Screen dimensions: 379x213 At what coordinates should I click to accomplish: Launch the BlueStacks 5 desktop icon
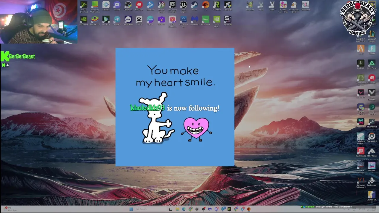tap(95, 21)
